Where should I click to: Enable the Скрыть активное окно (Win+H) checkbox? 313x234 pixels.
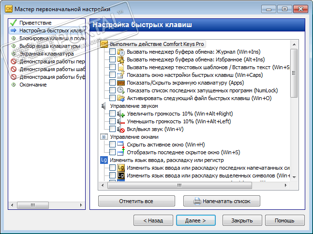112,145
